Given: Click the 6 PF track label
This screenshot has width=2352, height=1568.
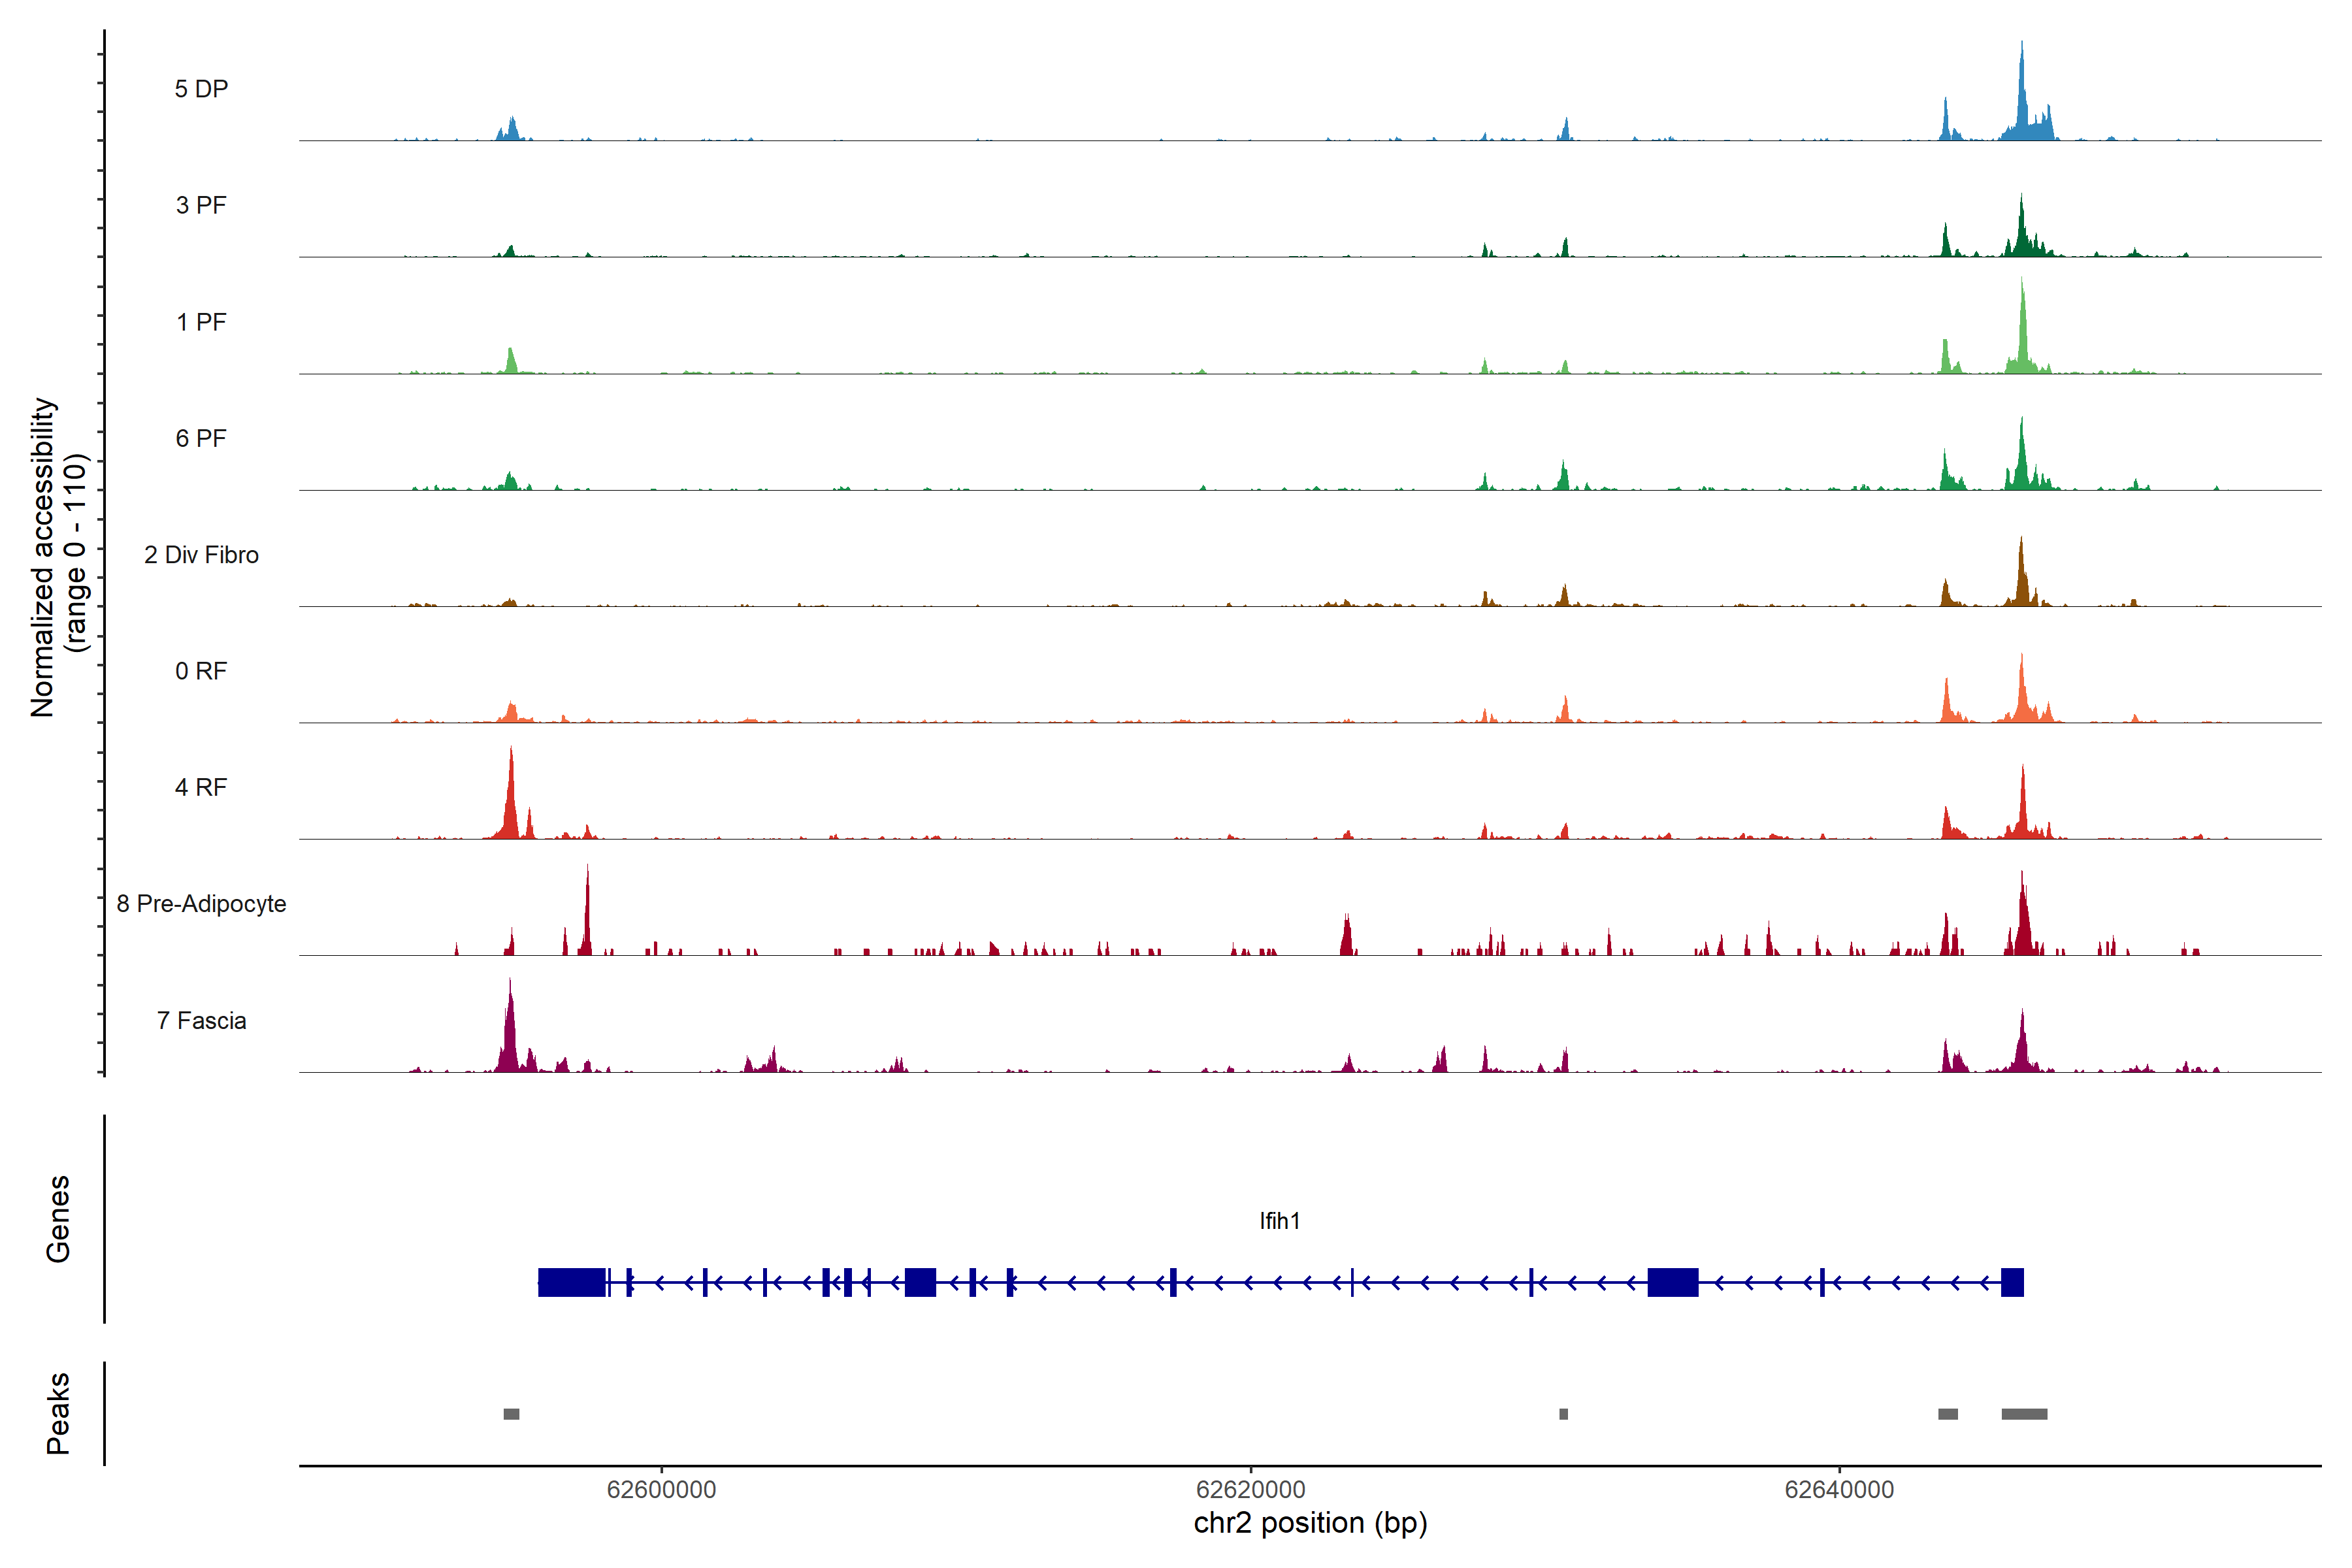Looking at the screenshot, I should [201, 438].
